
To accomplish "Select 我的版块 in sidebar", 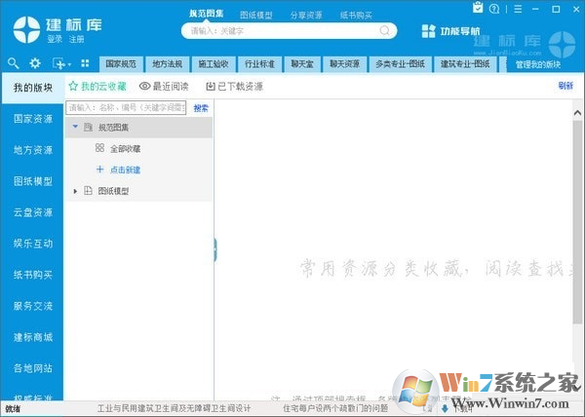I will pyautogui.click(x=33, y=88).
